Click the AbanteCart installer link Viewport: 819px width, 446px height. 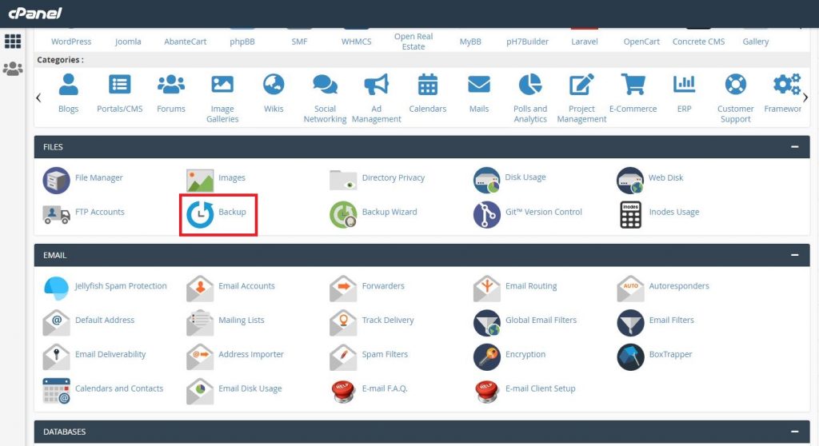185,42
